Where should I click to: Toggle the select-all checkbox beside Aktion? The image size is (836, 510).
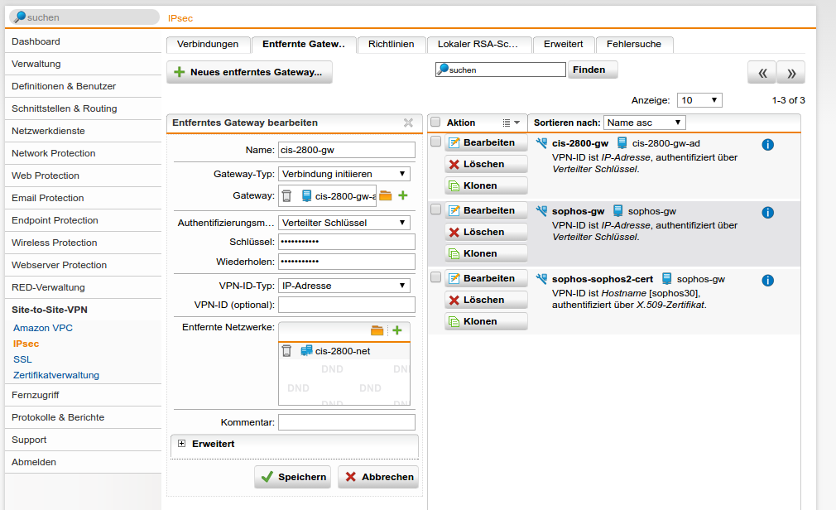pos(435,123)
